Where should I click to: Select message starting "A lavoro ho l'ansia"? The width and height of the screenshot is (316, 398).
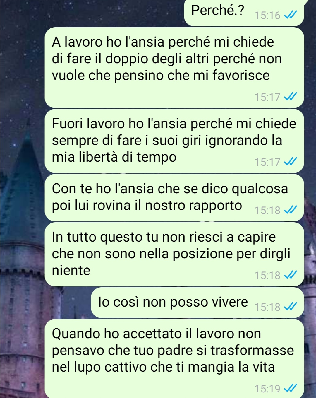tap(174, 68)
